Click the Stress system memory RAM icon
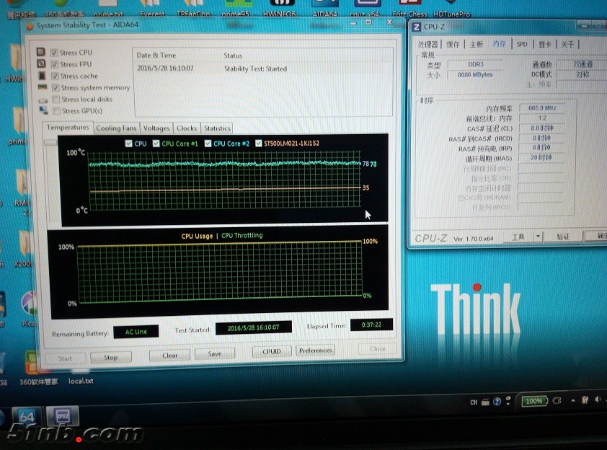Viewport: 607px width, 450px height. [x=43, y=88]
